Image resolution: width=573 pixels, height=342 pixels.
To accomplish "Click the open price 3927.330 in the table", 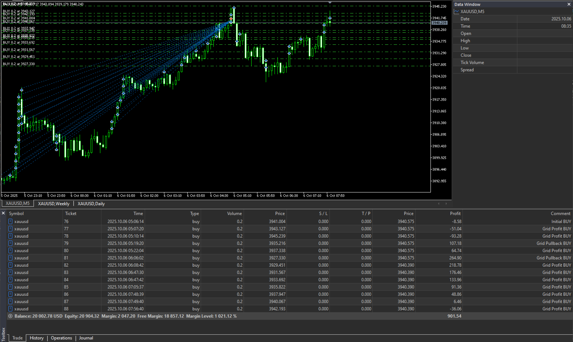I will [277, 258].
